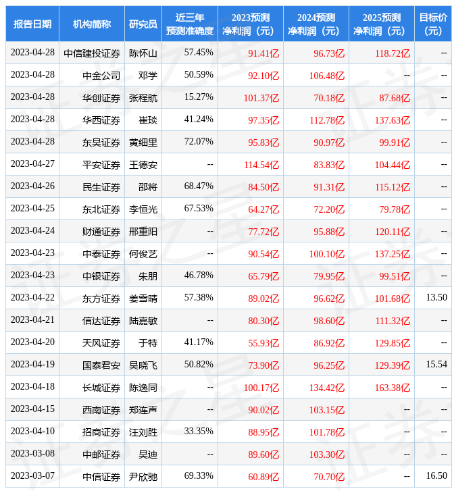Select institution 中信证券

[x=101, y=477]
